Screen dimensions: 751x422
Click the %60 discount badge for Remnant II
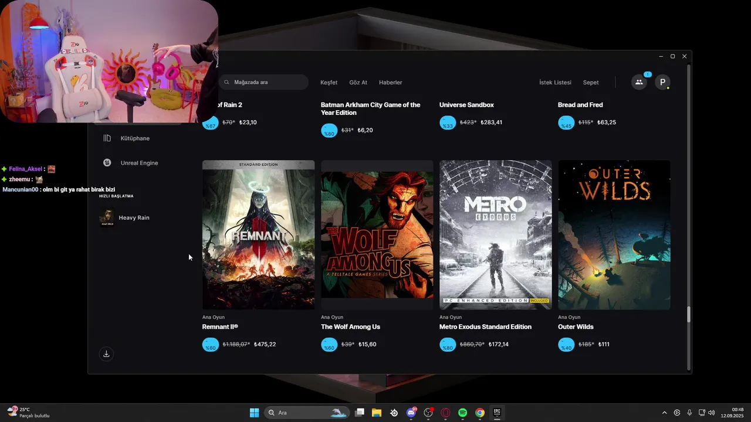211,345
